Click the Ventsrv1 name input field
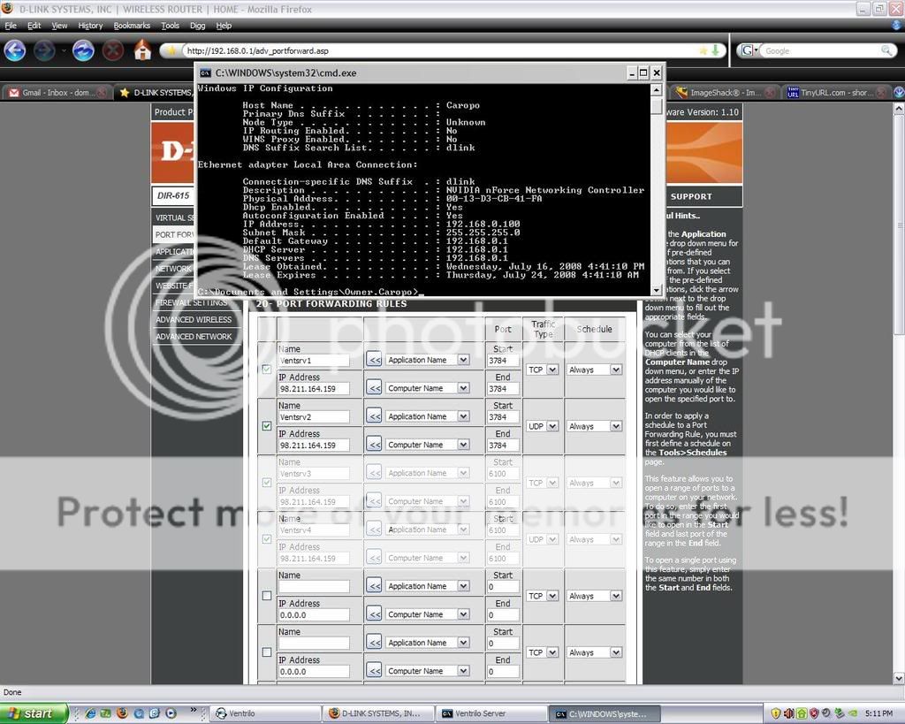The image size is (905, 724). (314, 361)
